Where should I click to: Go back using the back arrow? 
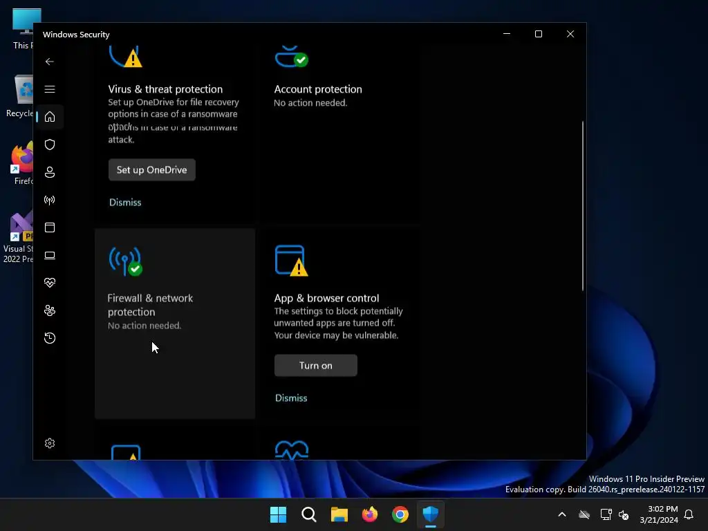50,62
